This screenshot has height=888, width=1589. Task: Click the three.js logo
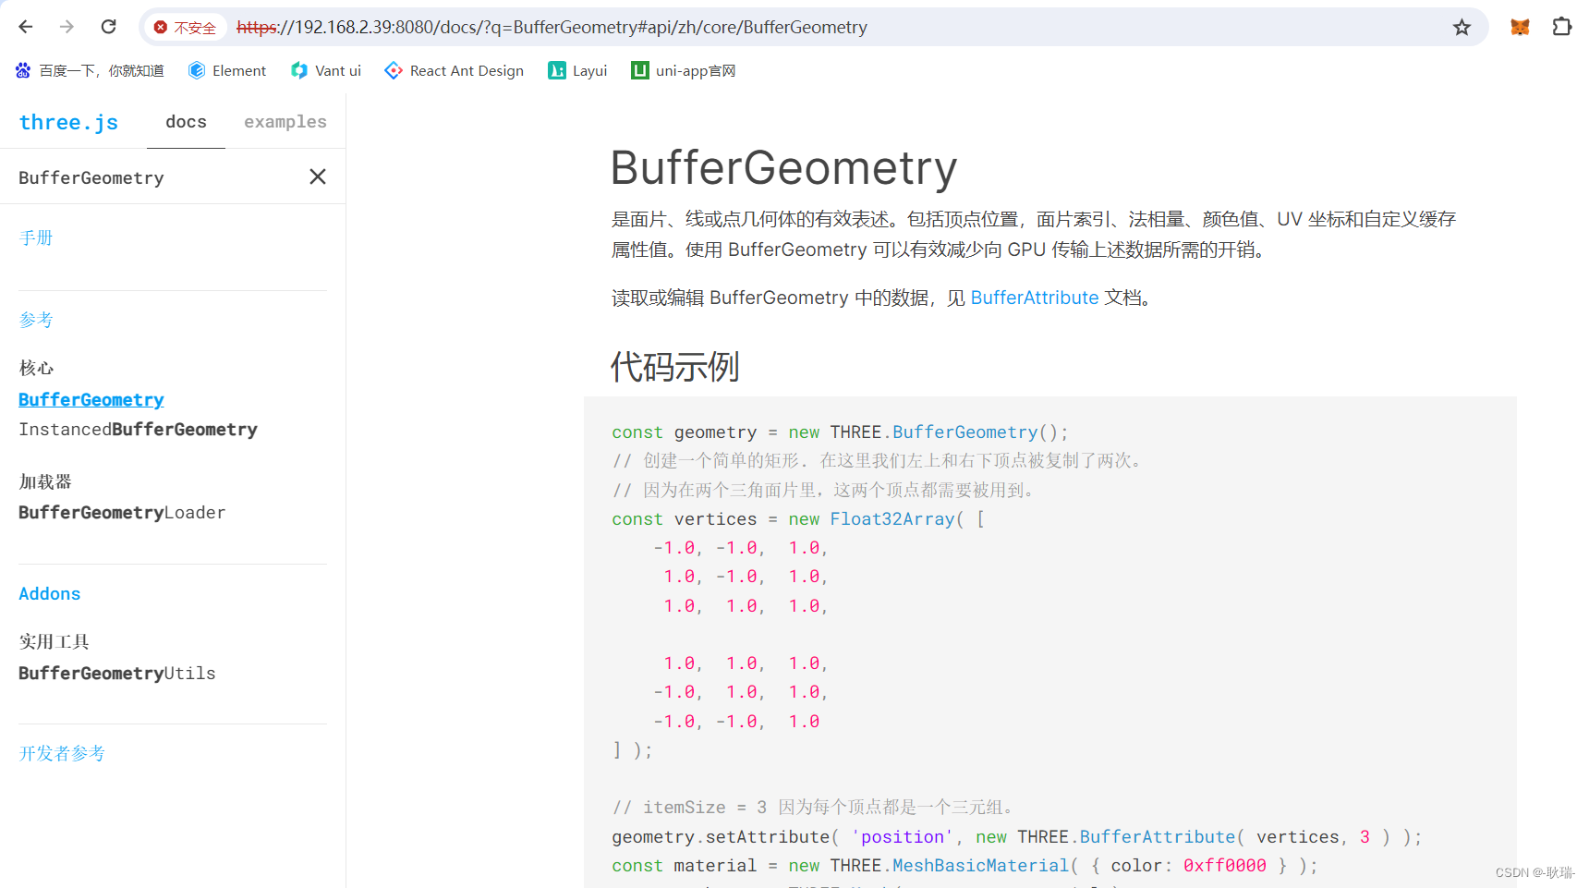click(x=68, y=121)
